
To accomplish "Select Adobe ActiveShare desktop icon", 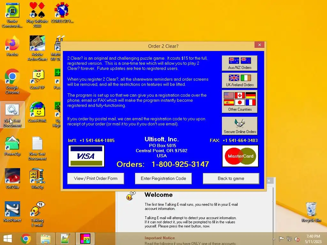I will [x=37, y=48].
